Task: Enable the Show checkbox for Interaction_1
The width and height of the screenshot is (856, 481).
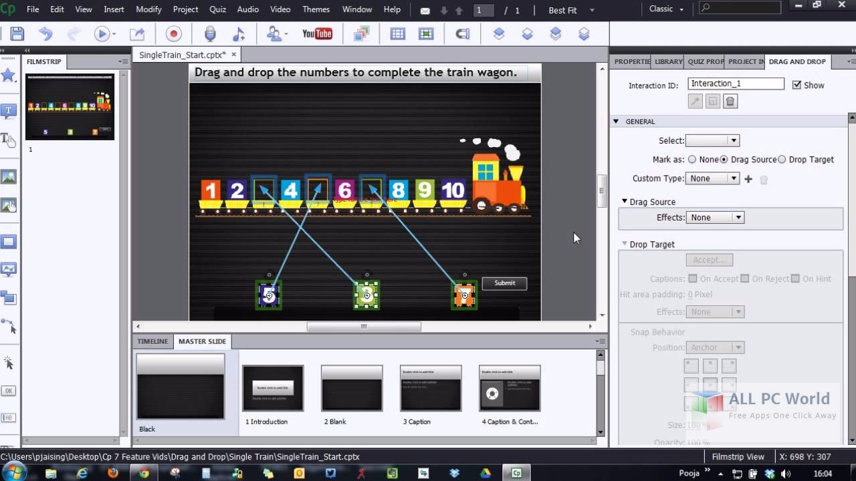Action: 798,84
